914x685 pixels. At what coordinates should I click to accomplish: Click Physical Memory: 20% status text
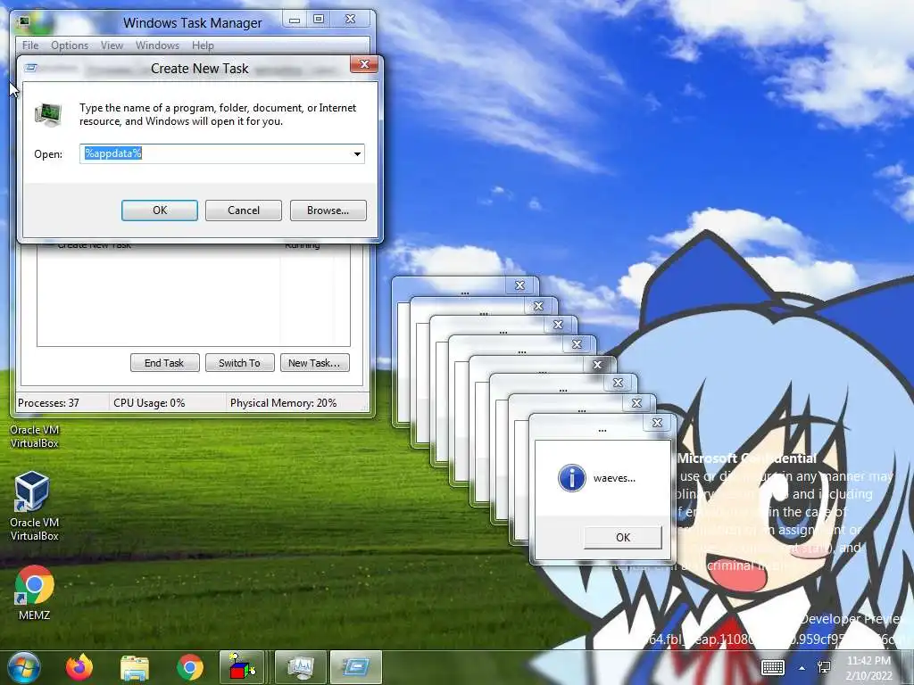coord(283,403)
